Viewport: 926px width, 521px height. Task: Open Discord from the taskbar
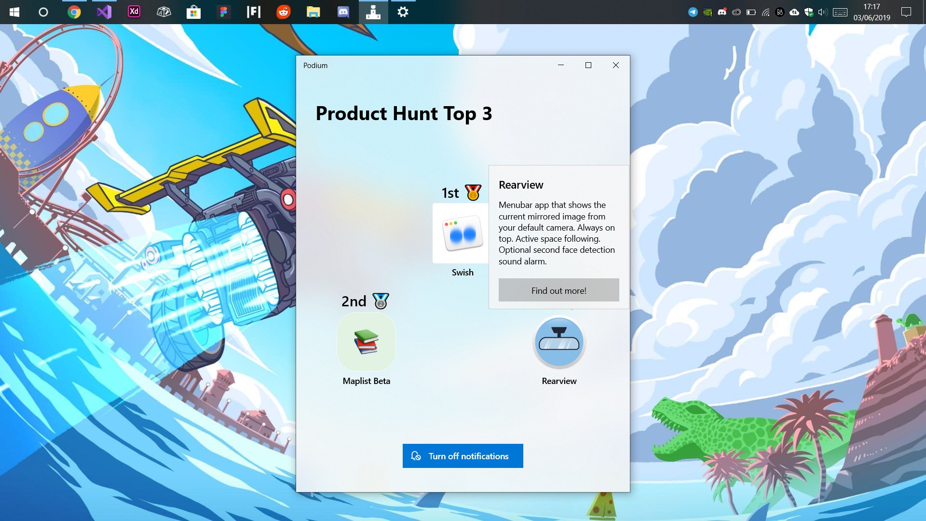[343, 12]
